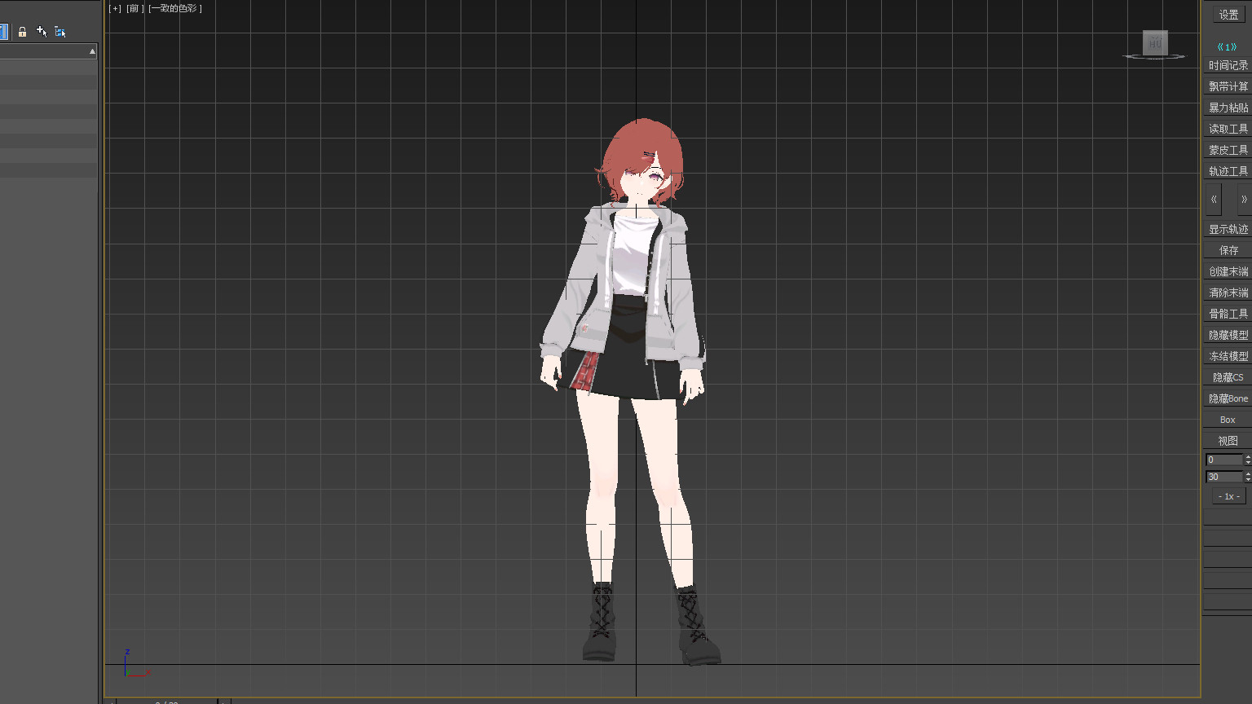Click the right double-arrow » button
The width and height of the screenshot is (1252, 704).
(x=1243, y=199)
